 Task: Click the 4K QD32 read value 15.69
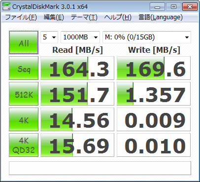(77, 145)
